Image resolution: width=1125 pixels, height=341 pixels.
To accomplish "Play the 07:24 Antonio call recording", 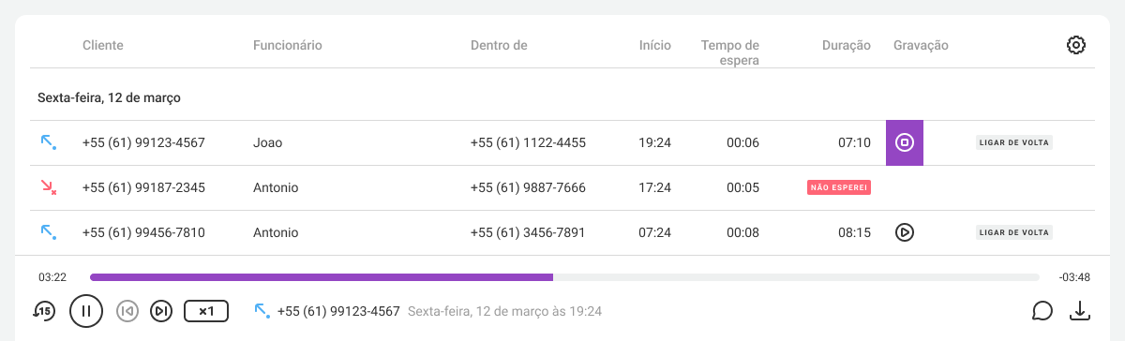I will point(905,232).
